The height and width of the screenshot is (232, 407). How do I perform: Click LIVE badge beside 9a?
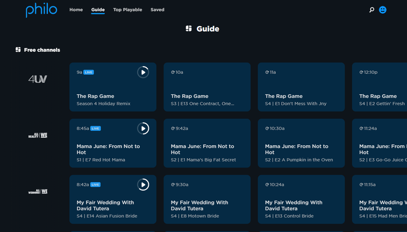point(89,72)
